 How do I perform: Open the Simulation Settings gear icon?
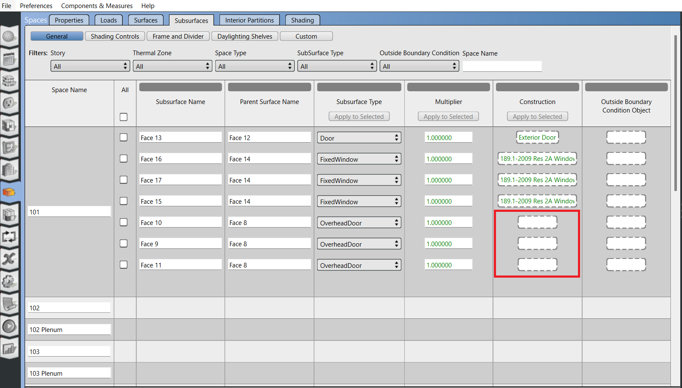click(x=9, y=281)
